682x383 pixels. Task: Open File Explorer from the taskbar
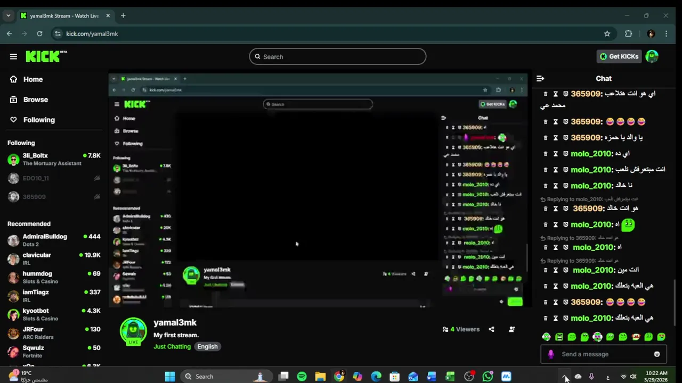click(320, 377)
